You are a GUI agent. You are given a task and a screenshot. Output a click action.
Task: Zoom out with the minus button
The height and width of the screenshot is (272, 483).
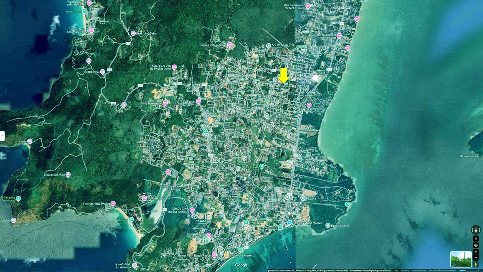[476, 258]
